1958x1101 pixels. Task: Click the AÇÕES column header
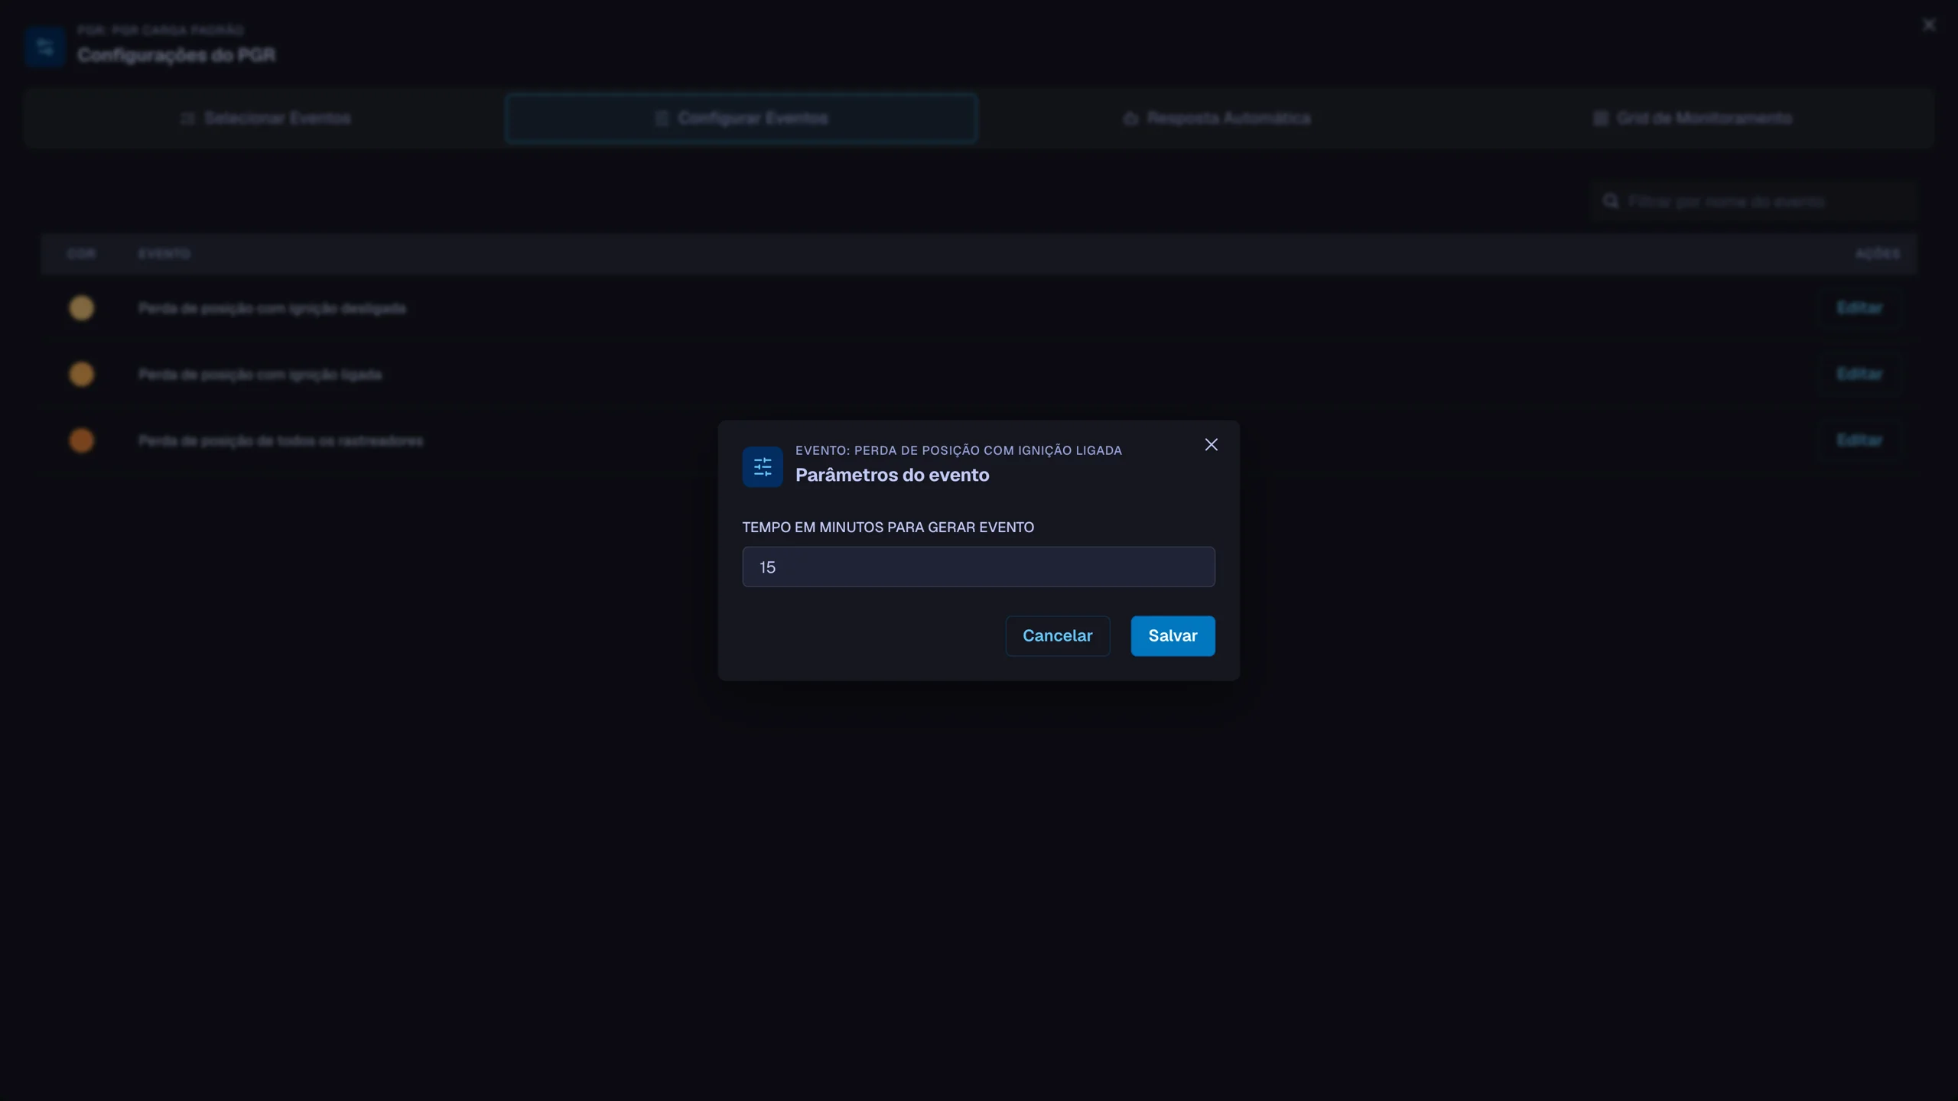[x=1878, y=254]
